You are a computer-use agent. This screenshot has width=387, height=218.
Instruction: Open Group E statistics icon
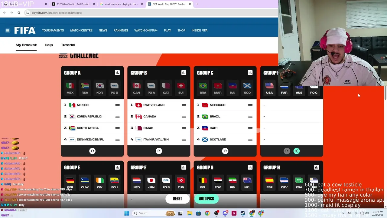pos(117,167)
